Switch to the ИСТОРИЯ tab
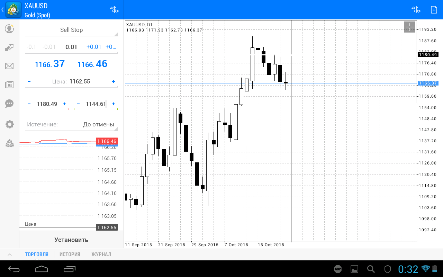The height and width of the screenshot is (277, 443). click(x=70, y=254)
